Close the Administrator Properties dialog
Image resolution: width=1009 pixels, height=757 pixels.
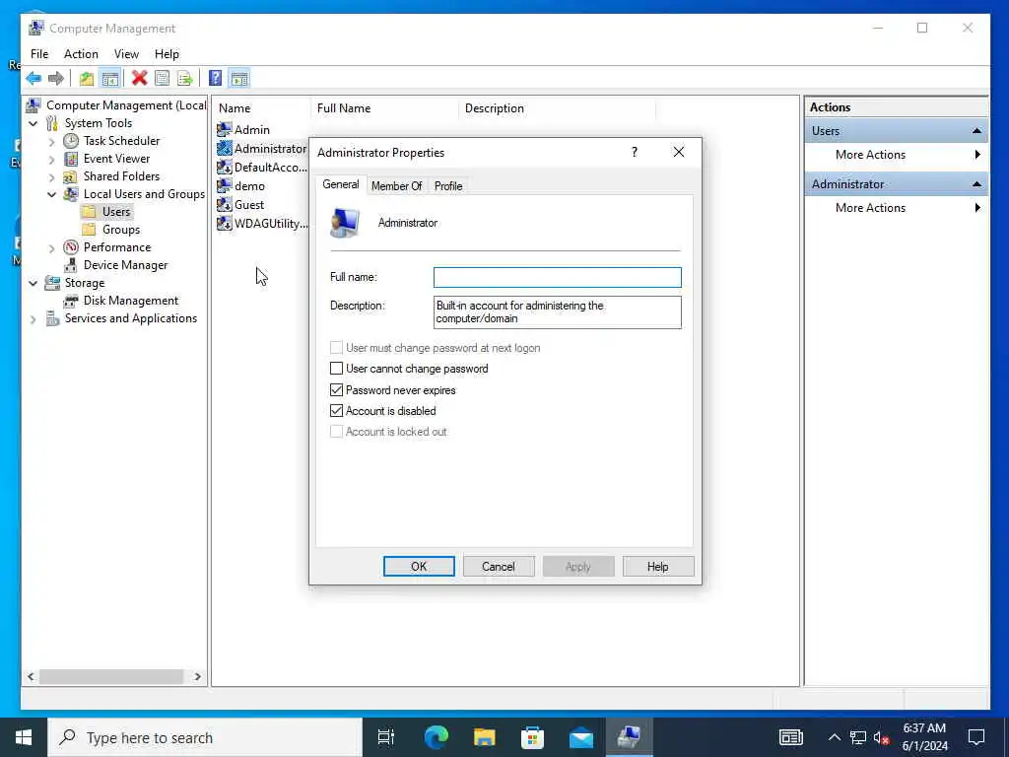(679, 152)
